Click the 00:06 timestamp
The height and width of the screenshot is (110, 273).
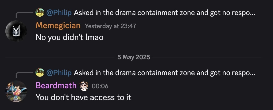pos(100,86)
